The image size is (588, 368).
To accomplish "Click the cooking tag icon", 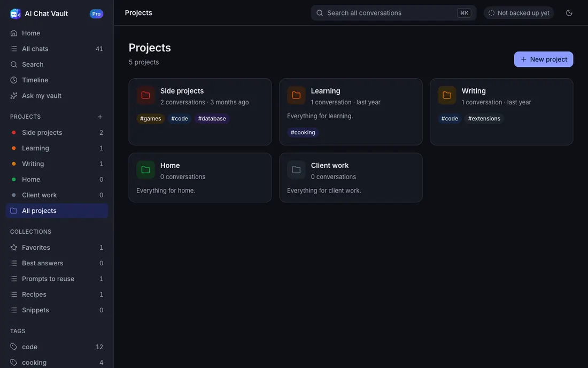I will (x=14, y=362).
